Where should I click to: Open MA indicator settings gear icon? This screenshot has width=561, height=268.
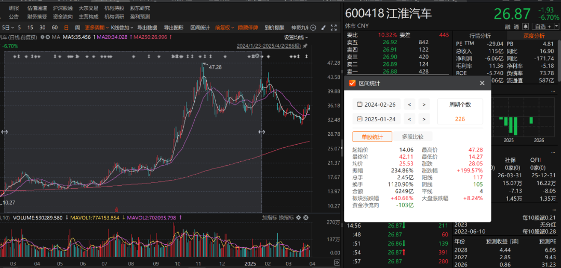42,37
